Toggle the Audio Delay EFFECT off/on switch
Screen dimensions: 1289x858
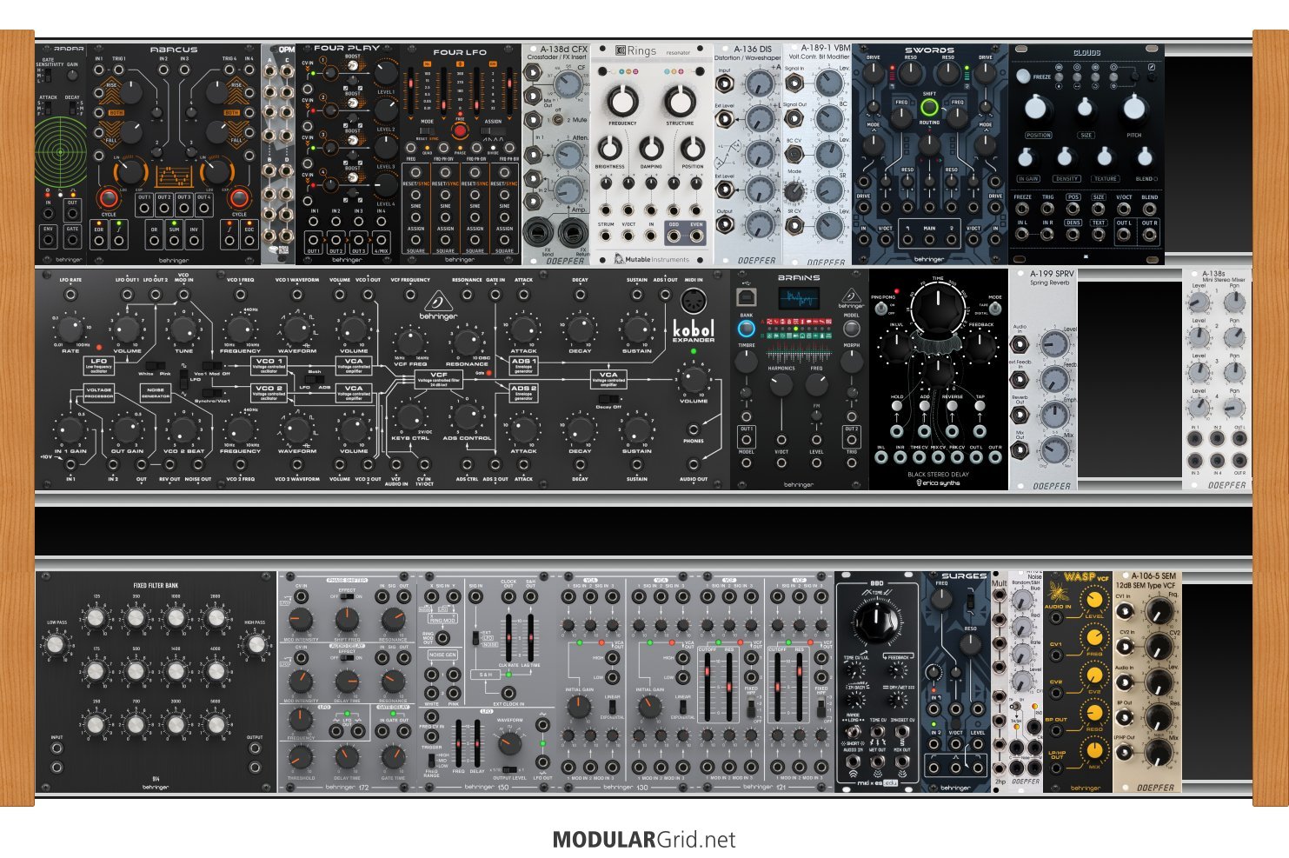[346, 658]
